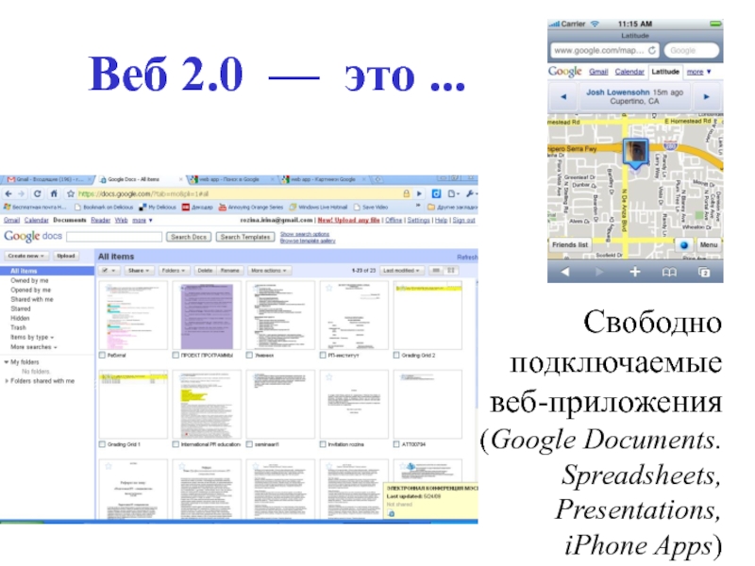755x566 pixels.
Task: Star the ПП-институт document
Action: point(328,288)
